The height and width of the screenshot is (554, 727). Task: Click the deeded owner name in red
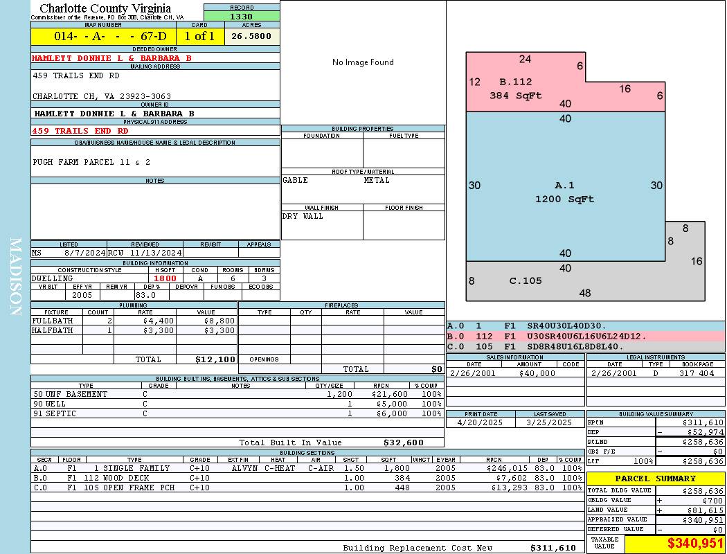(x=111, y=58)
